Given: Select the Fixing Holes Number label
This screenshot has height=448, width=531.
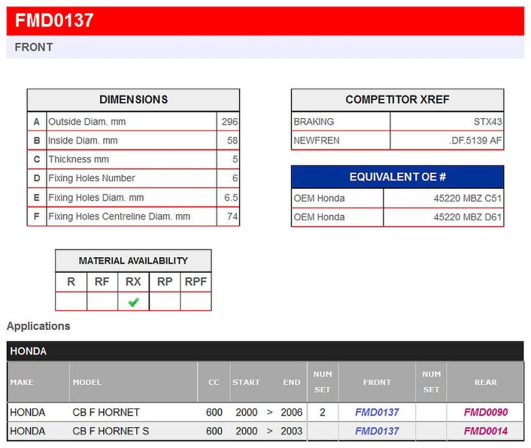Looking at the screenshot, I should coord(92,178).
